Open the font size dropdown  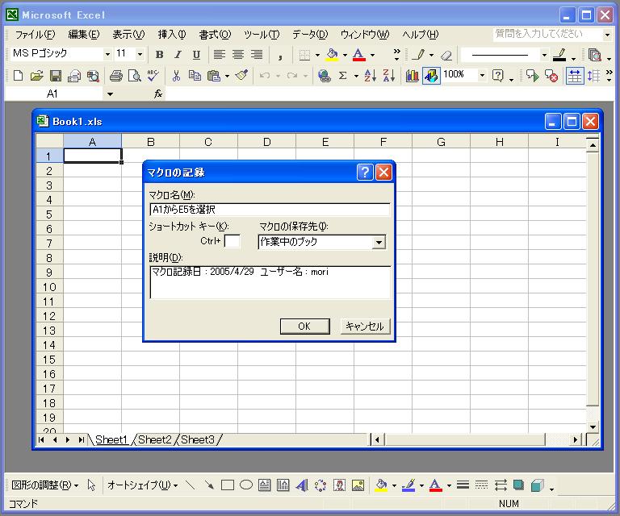click(140, 54)
